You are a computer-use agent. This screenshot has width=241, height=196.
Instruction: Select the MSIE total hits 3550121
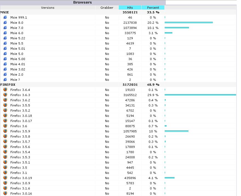[130, 12]
